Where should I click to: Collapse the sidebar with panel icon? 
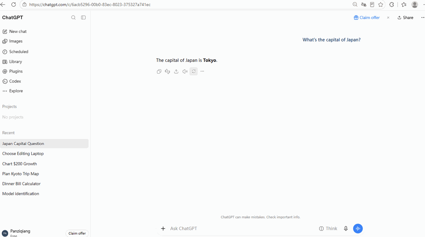pos(83,18)
